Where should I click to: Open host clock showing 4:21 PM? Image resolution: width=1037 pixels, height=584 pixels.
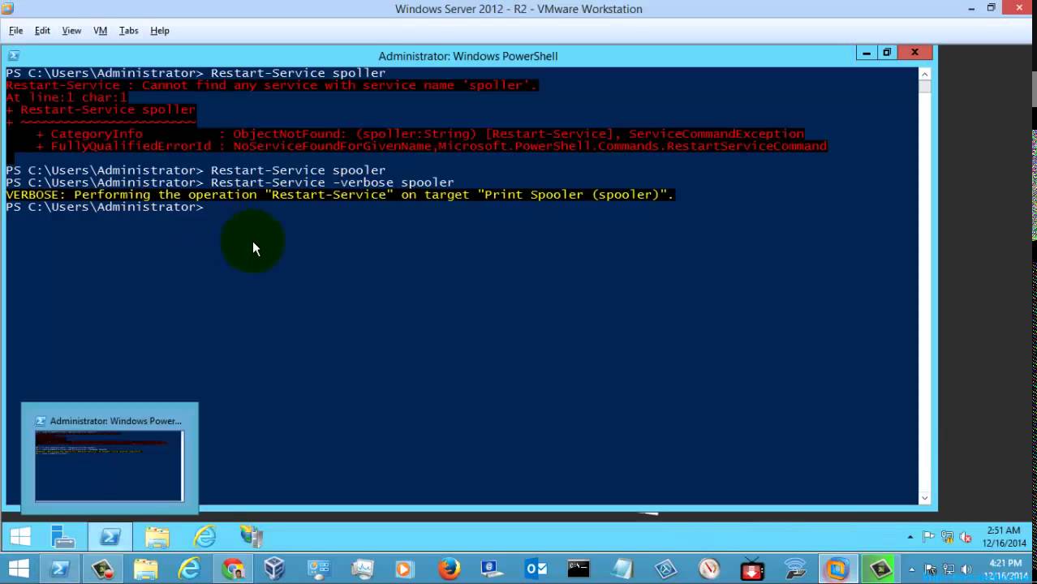(1005, 569)
